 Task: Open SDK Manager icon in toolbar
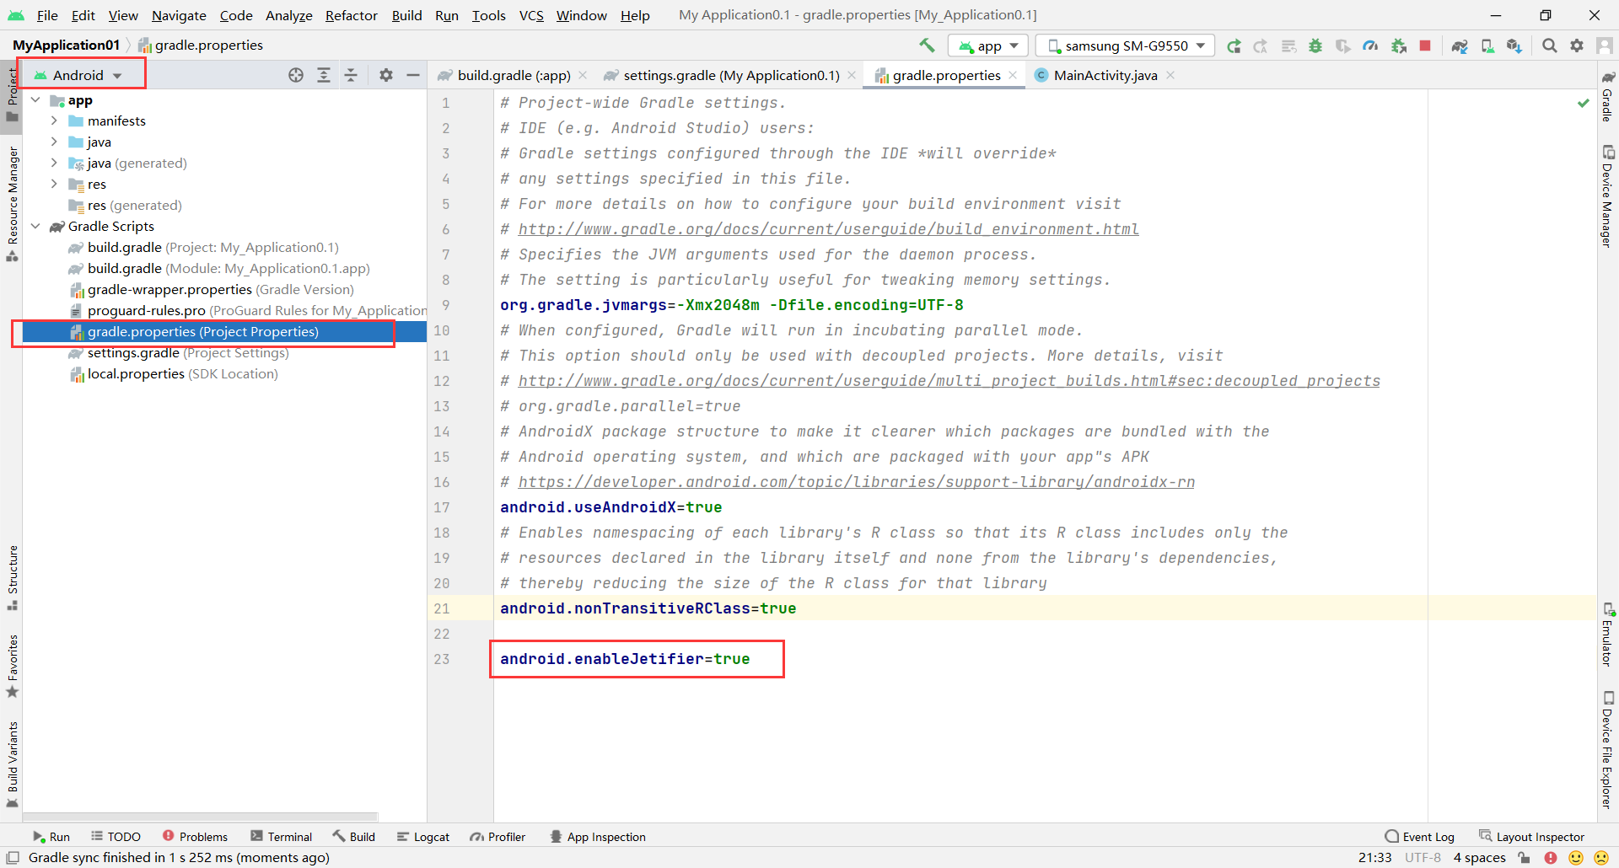click(x=1514, y=46)
